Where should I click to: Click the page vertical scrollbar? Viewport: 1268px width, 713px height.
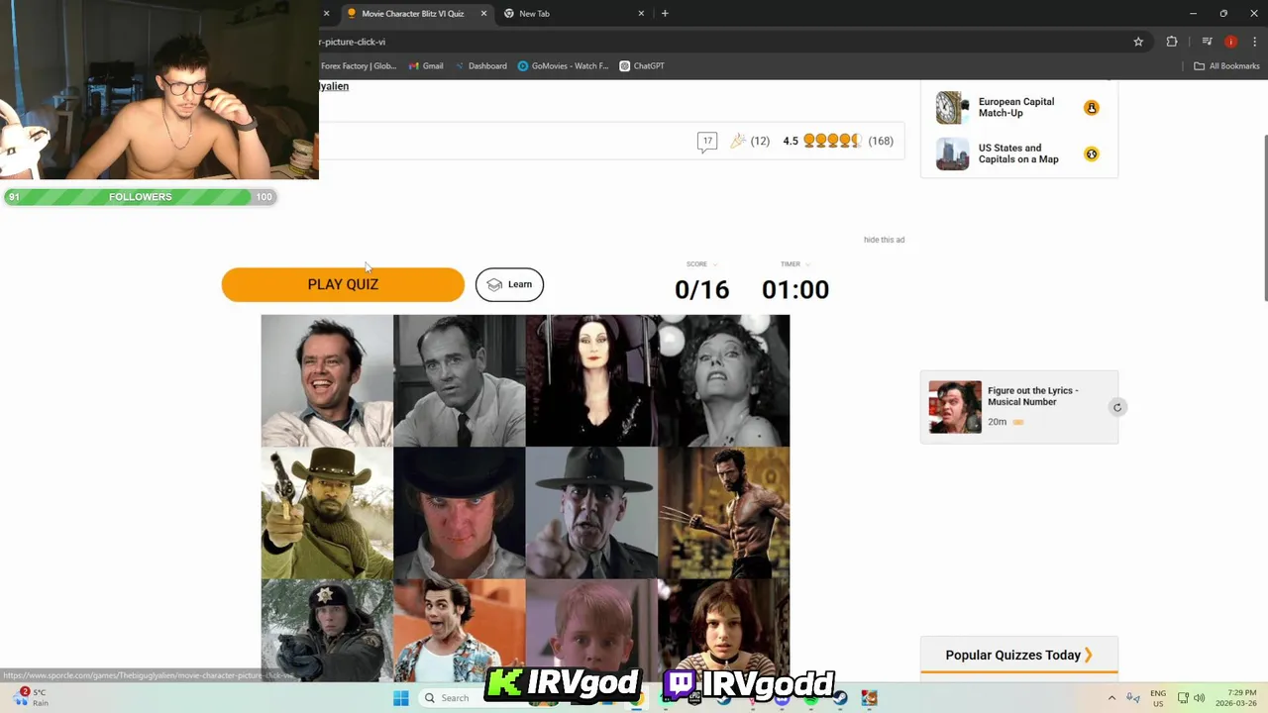[x=1264, y=216]
